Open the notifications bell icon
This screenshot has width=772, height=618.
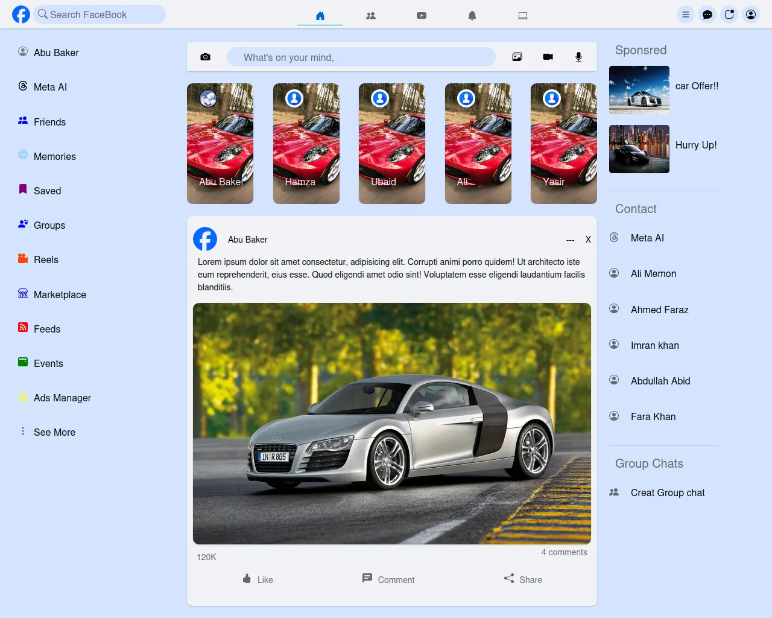coord(472,16)
